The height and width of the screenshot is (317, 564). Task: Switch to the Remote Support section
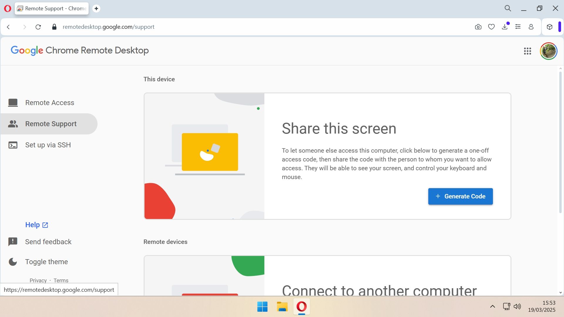pyautogui.click(x=51, y=124)
